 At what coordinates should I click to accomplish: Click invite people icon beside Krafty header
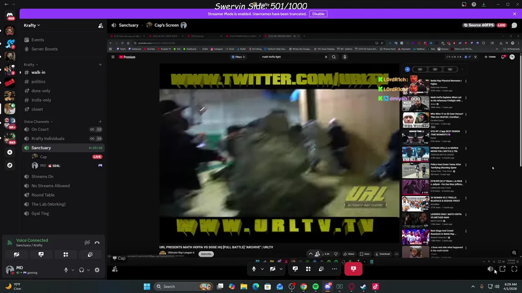[101, 25]
